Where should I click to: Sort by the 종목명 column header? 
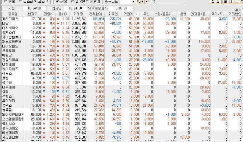[13, 14]
